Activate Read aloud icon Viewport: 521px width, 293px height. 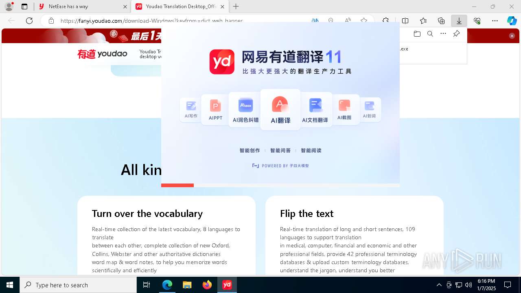pyautogui.click(x=348, y=21)
